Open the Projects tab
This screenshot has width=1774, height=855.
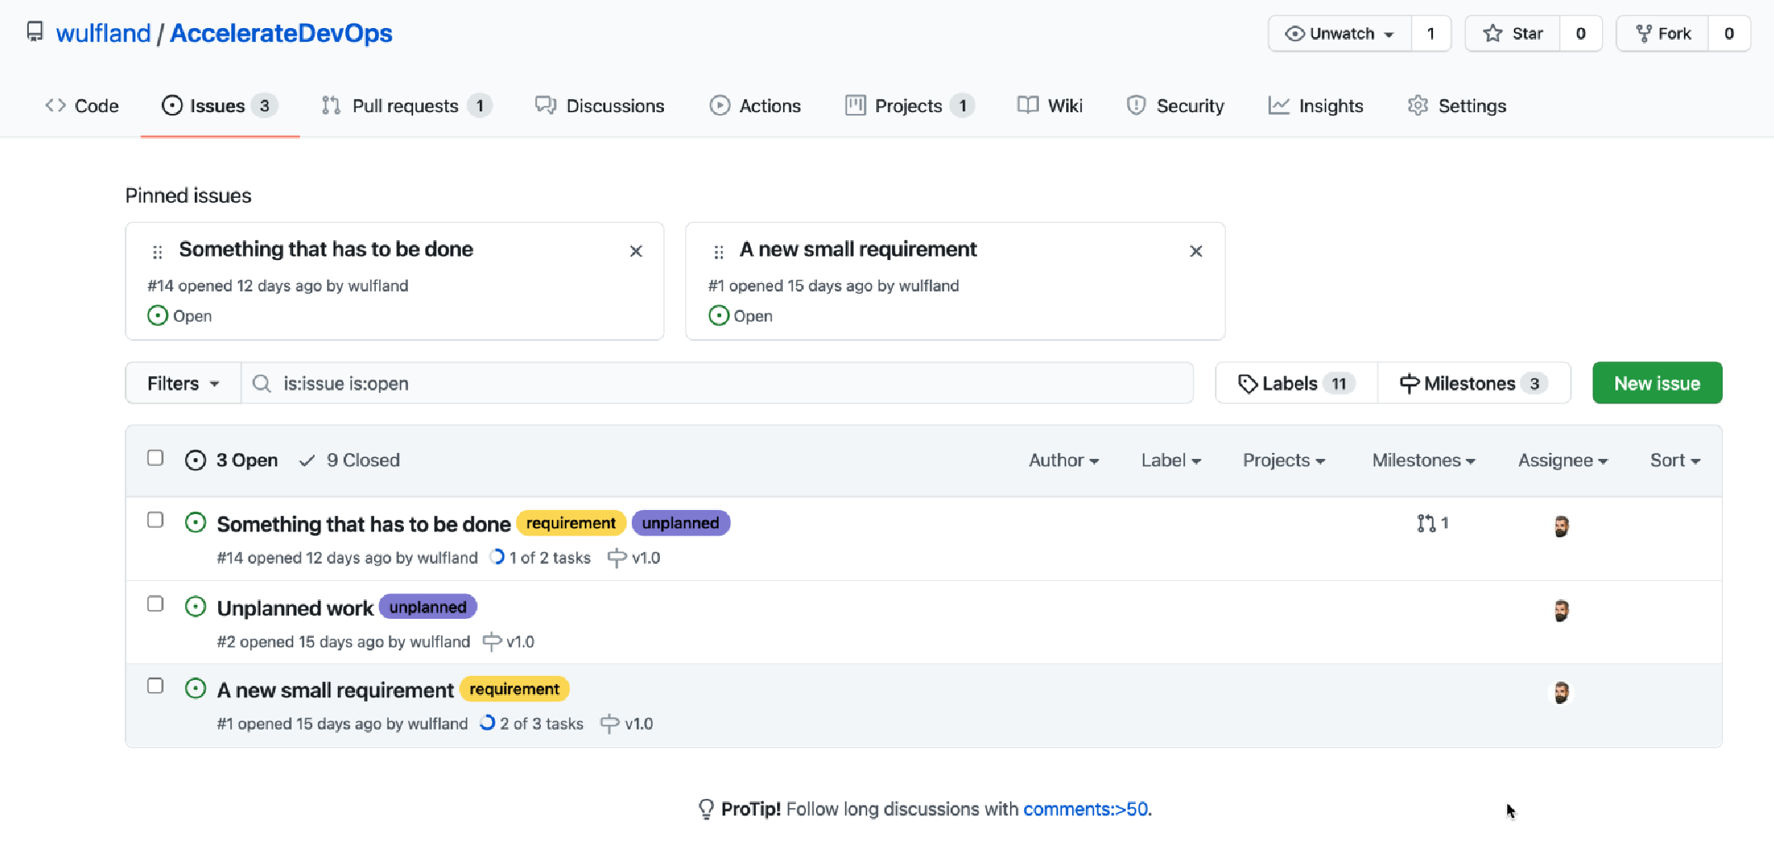909,106
